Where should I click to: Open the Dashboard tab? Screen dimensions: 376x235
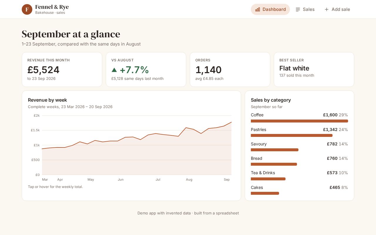coord(270,9)
